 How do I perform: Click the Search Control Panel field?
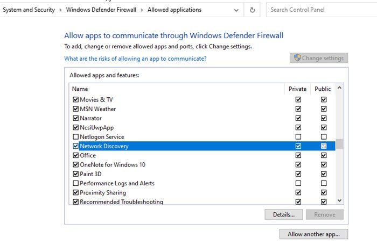tap(322, 10)
